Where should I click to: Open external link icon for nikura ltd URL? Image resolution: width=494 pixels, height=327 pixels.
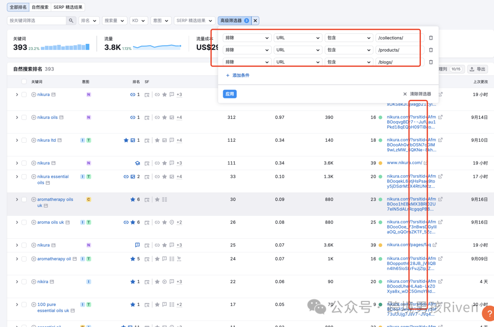(x=440, y=140)
